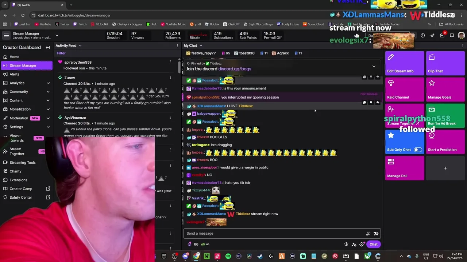Pin the XDLammasMans 'I LOVE Tiddlesz' message
The height and width of the screenshot is (262, 467).
[371, 103]
